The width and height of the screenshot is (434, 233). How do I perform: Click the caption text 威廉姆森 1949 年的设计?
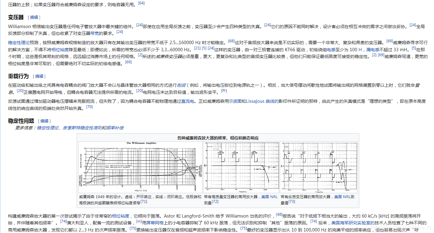coord(101,197)
